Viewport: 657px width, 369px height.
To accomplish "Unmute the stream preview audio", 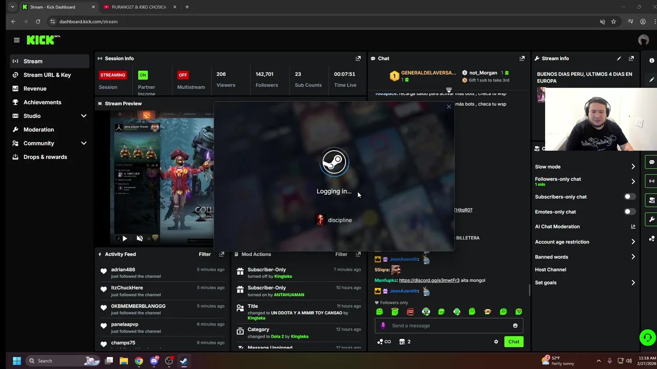I will pyautogui.click(x=140, y=238).
